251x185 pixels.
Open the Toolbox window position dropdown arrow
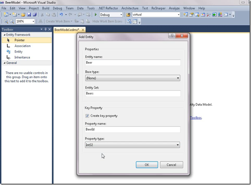pyautogui.click(x=41, y=29)
